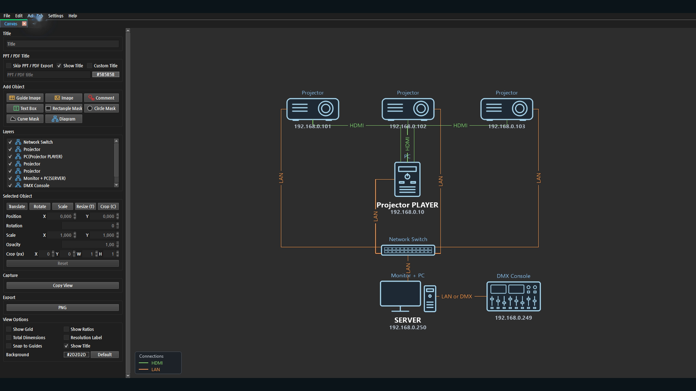Increase Position X stepper value

click(75, 215)
